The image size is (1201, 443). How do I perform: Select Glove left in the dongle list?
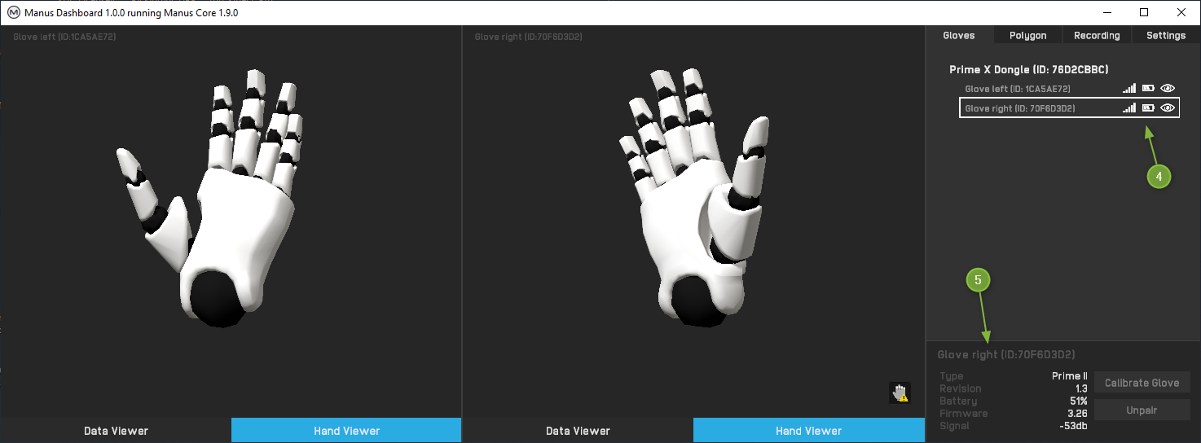click(1017, 89)
